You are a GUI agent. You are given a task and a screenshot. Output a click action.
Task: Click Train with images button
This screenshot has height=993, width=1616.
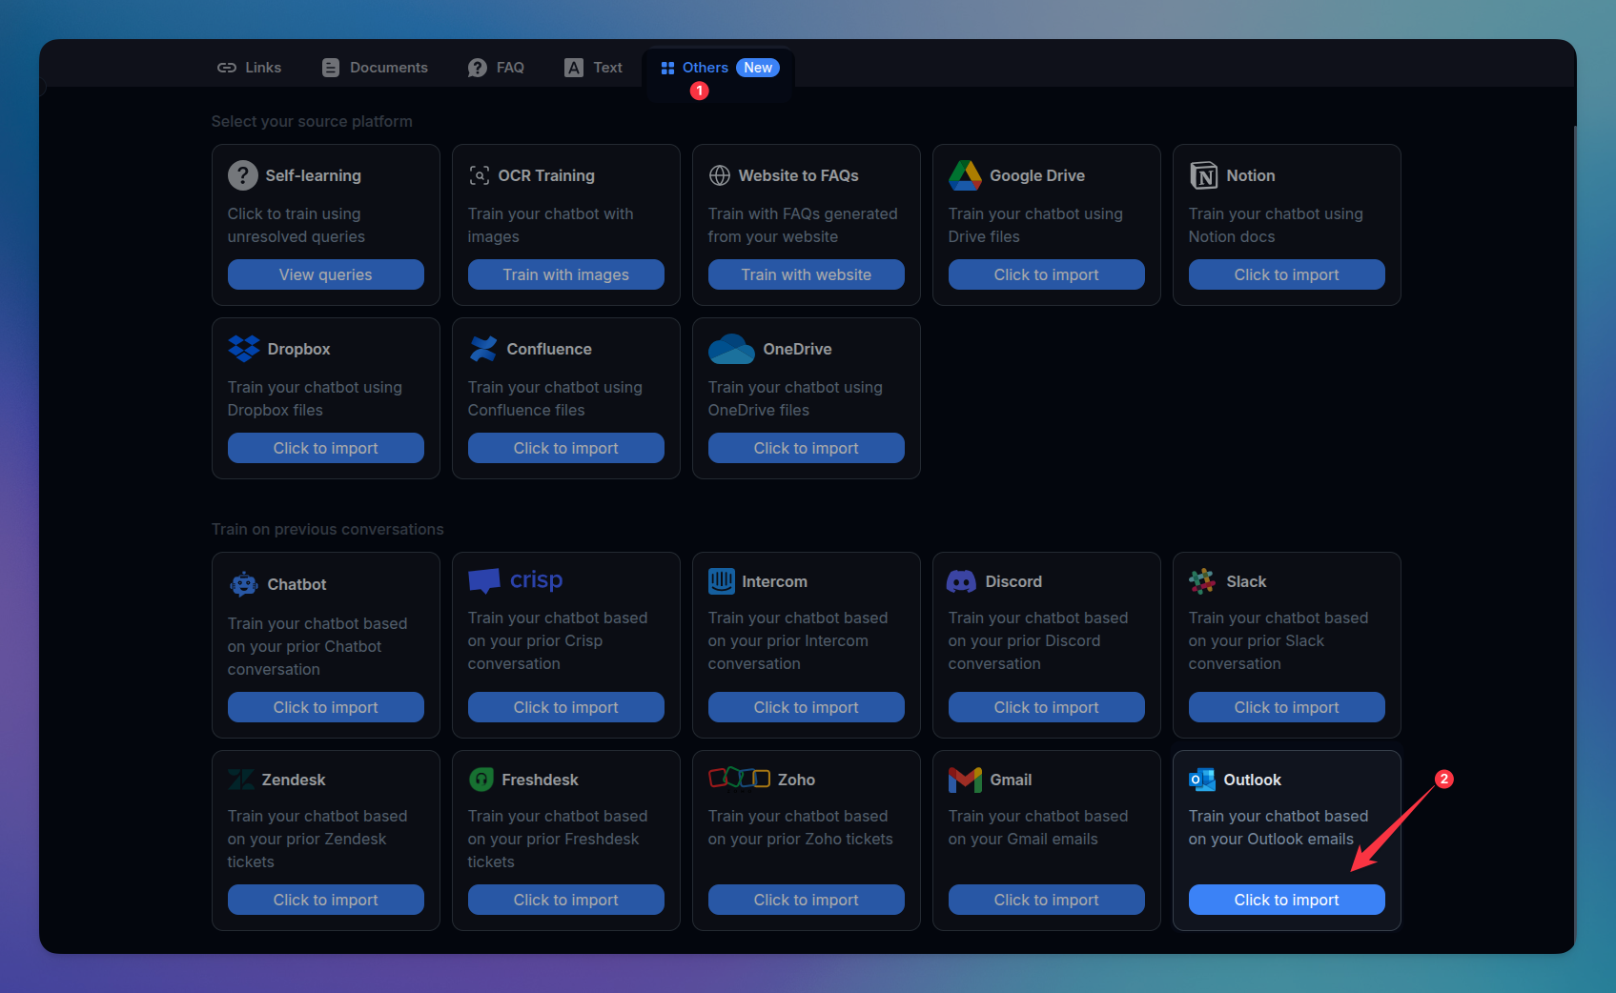tap(565, 274)
